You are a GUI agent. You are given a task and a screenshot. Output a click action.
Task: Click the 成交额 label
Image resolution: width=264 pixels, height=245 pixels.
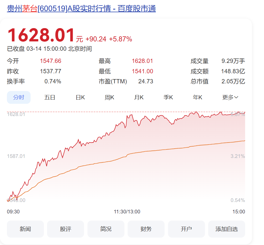pos(199,71)
